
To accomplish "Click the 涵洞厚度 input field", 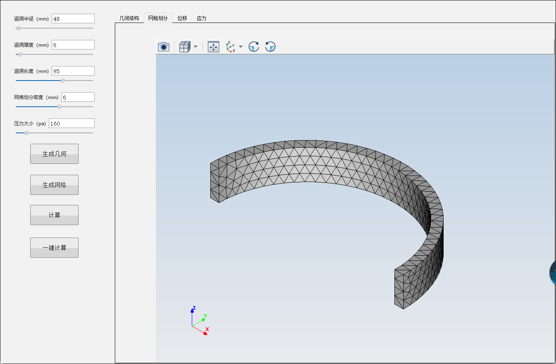I will point(73,45).
